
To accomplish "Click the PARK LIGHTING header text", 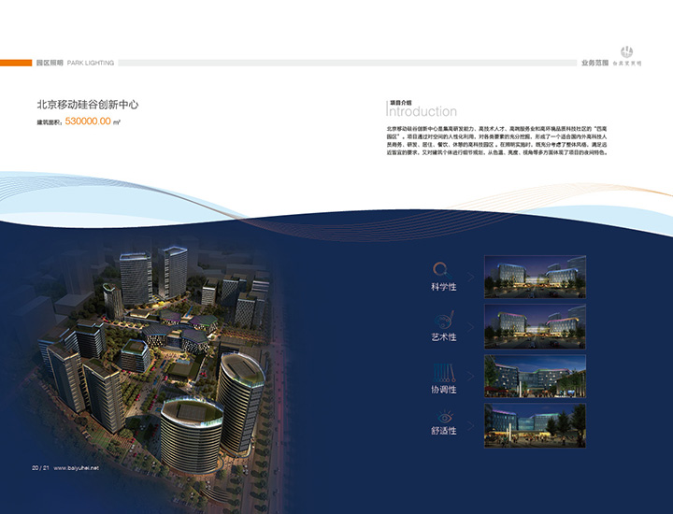I will 91,63.
